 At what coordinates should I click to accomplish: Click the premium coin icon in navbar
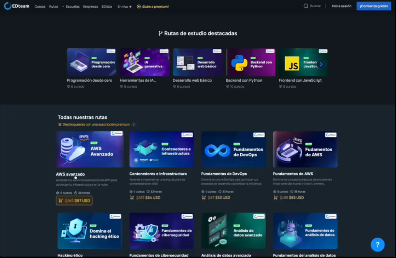coord(139,7)
